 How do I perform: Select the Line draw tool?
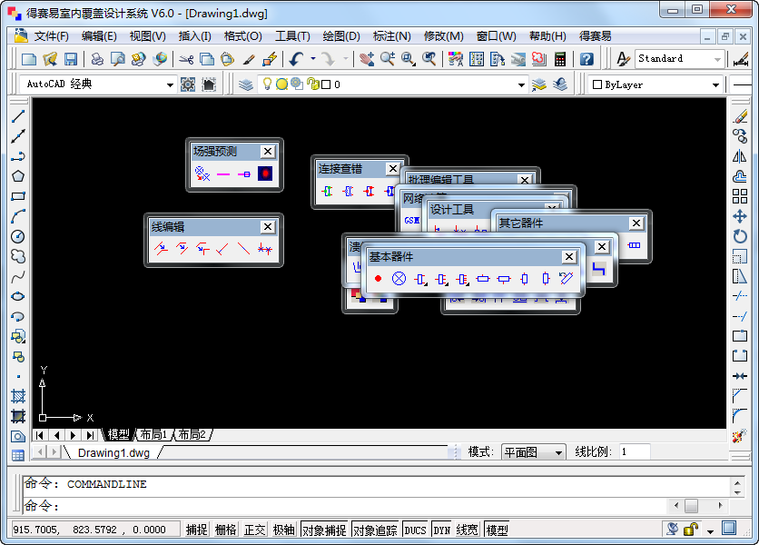[18, 116]
